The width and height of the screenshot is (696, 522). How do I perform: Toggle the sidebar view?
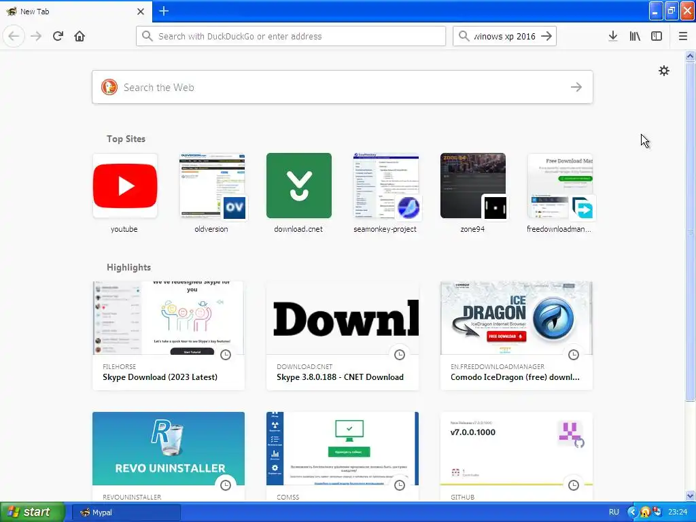coord(657,36)
